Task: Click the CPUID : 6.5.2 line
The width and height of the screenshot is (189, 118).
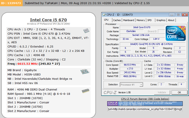Action: pyautogui.click(x=30, y=46)
